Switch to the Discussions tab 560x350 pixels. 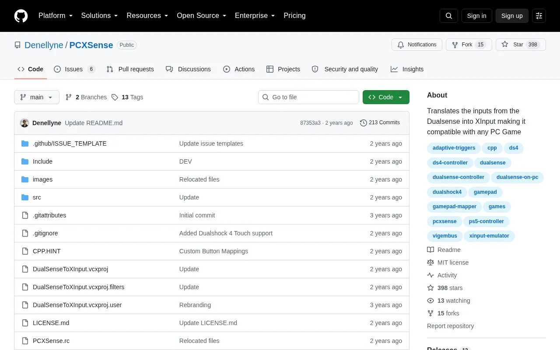188,69
